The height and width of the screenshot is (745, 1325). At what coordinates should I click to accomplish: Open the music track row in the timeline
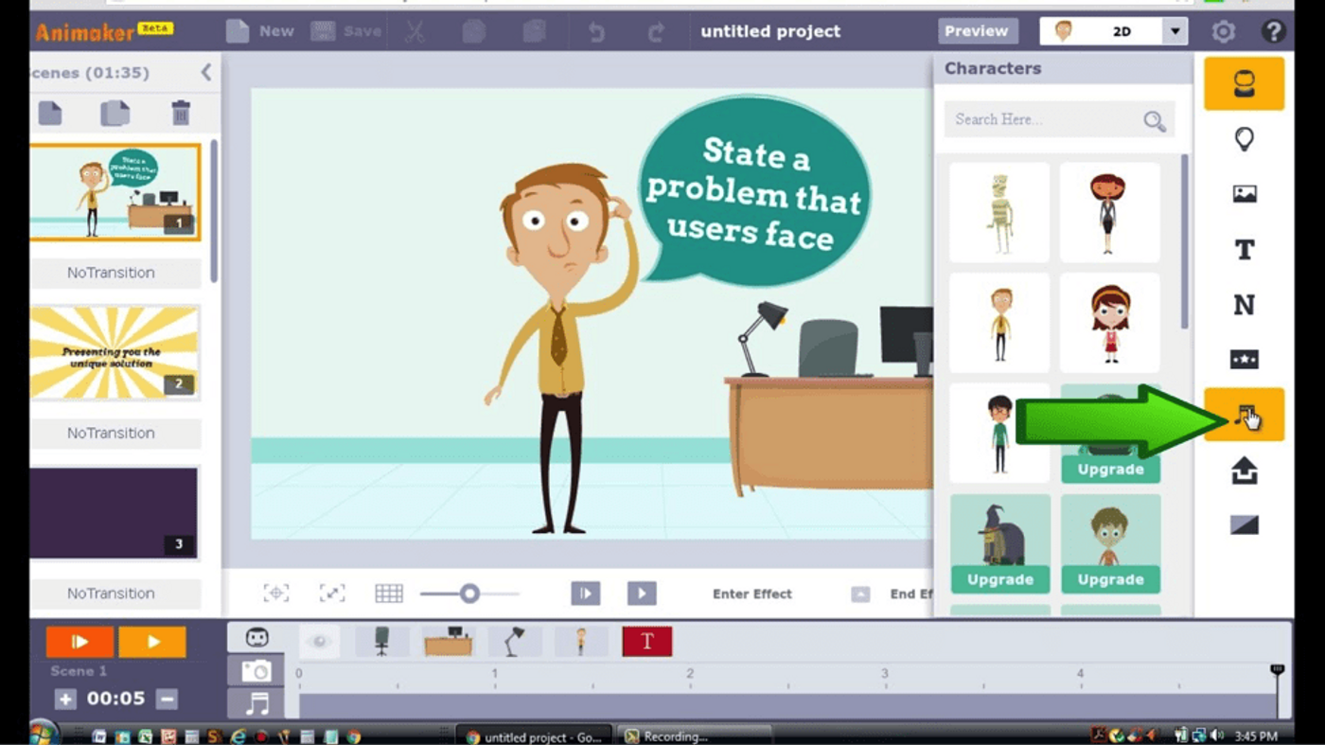[x=256, y=701]
